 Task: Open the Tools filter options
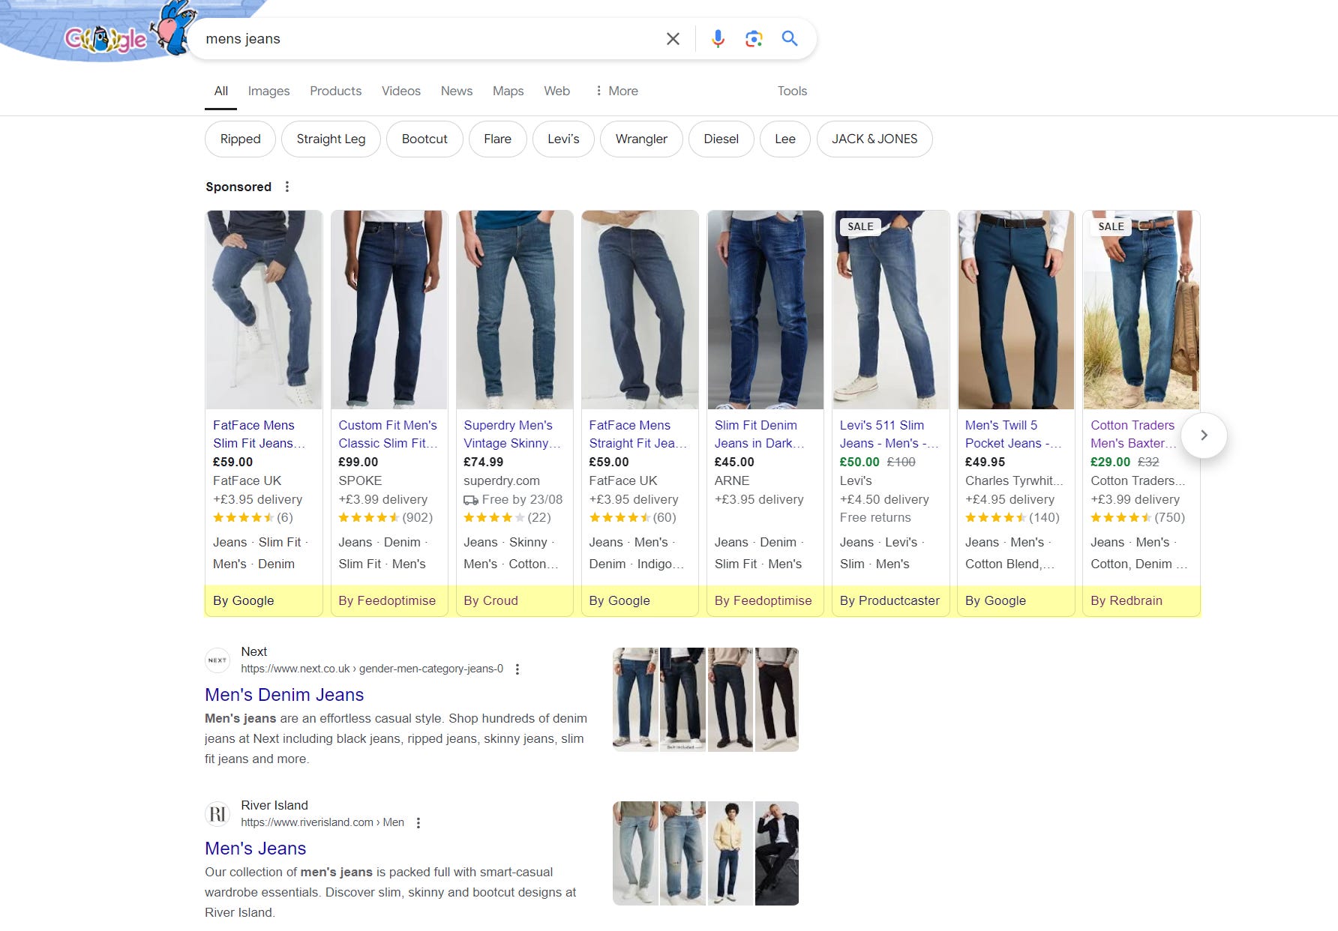tap(792, 91)
